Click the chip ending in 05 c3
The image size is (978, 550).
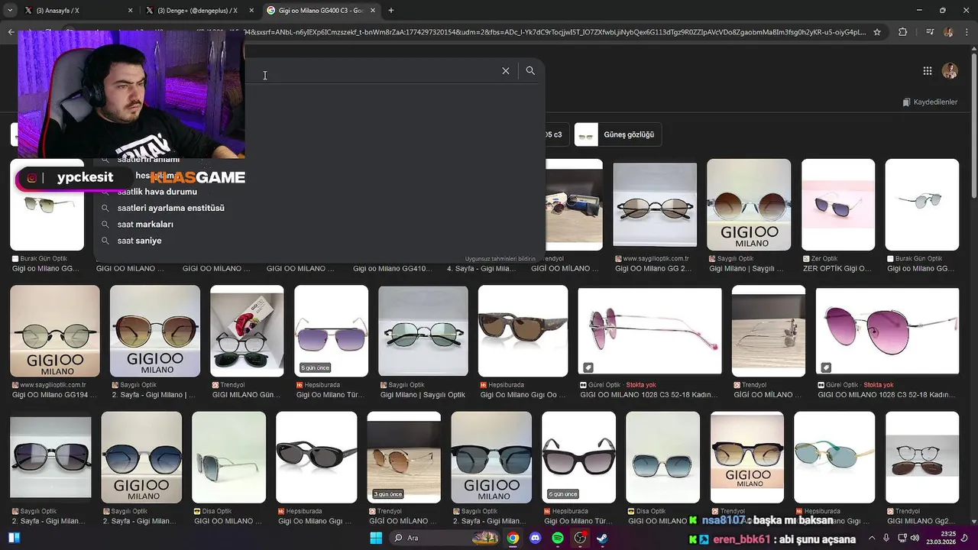point(554,134)
